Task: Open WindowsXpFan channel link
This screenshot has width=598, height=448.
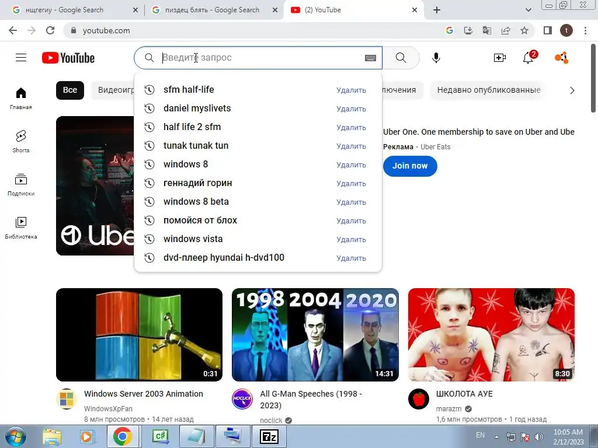Action: tap(108, 409)
